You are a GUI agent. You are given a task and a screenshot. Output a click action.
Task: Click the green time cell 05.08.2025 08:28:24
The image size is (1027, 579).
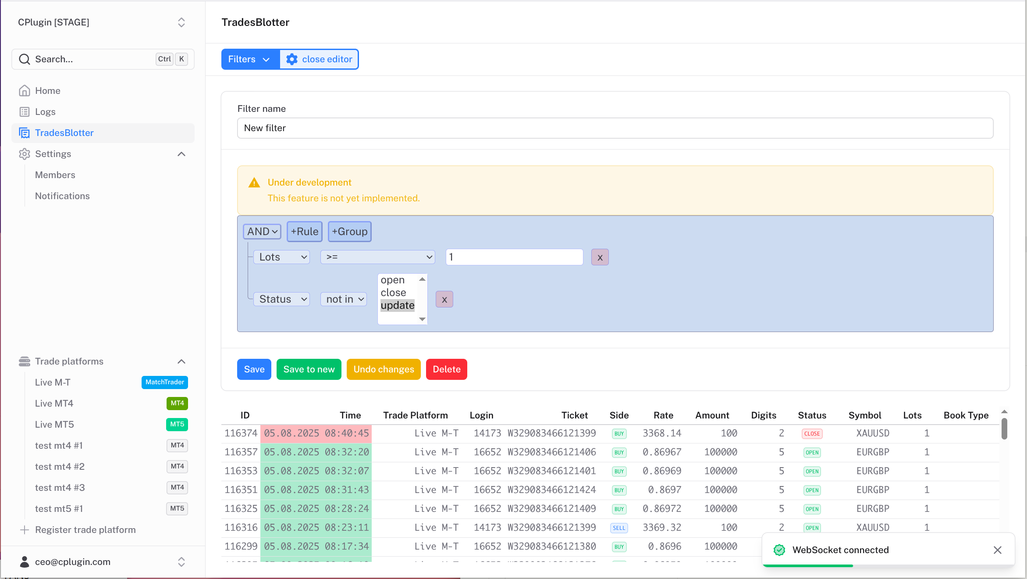(316, 509)
